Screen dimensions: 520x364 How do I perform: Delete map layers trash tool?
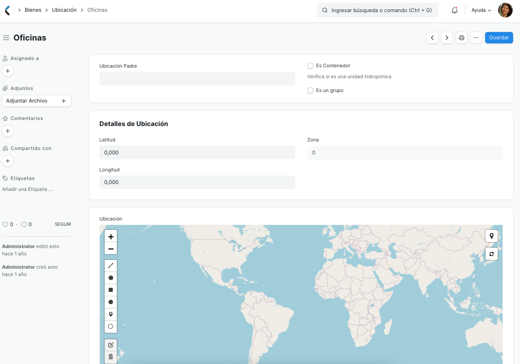click(x=111, y=357)
